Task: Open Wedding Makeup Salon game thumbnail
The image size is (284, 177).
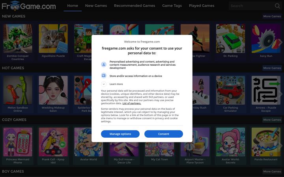Action: [x=53, y=90]
